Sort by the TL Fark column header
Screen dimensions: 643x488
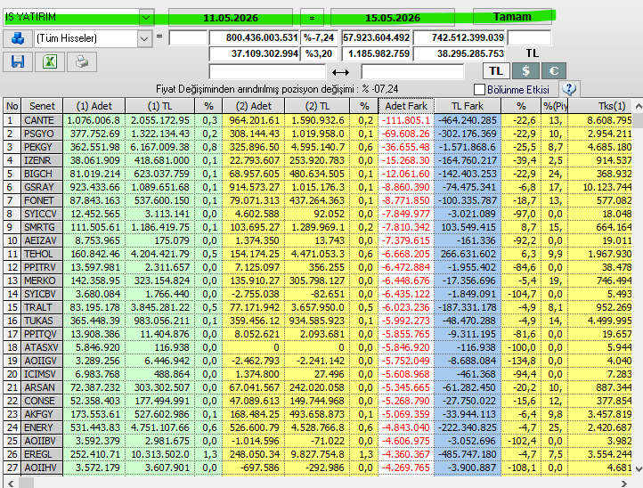468,106
